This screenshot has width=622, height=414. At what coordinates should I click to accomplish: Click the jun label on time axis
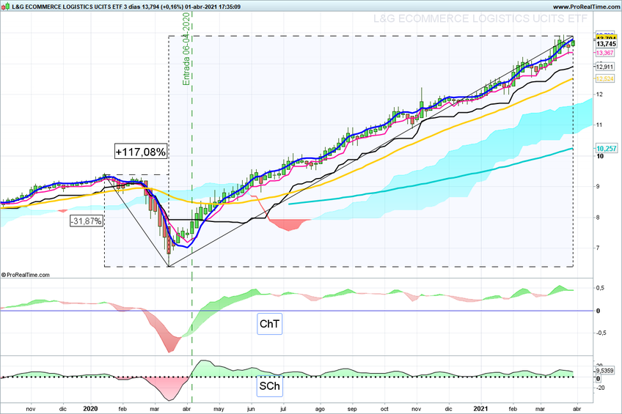[251, 410]
